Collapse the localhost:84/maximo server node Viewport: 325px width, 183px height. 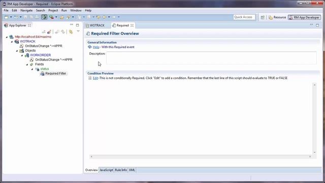7,37
